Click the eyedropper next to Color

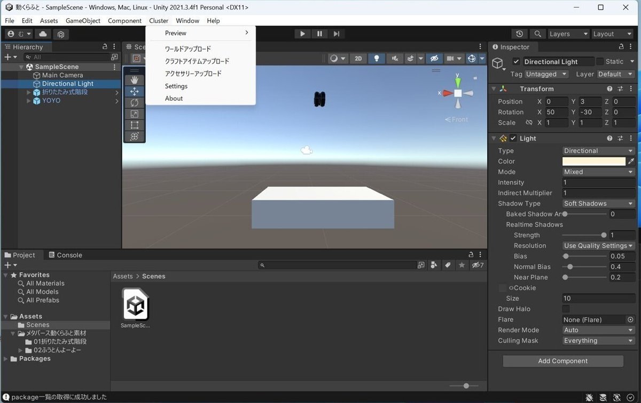click(x=631, y=161)
